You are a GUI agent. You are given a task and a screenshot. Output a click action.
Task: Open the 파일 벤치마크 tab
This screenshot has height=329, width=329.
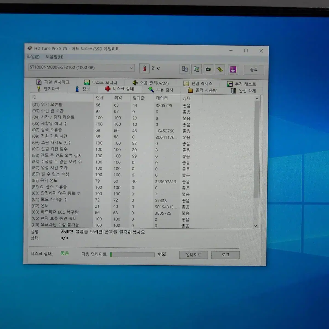click(53, 82)
